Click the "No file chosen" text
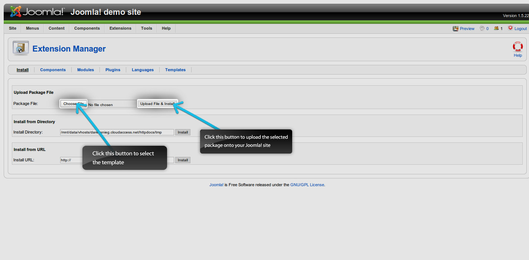This screenshot has height=260, width=529. click(100, 105)
